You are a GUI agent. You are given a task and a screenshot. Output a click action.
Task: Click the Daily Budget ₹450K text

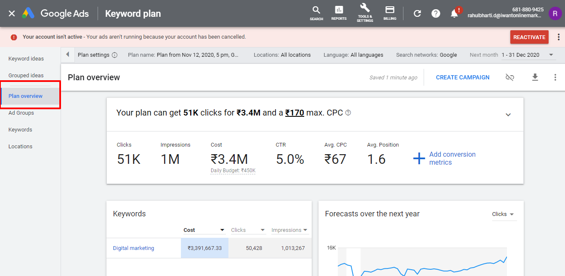(x=233, y=171)
